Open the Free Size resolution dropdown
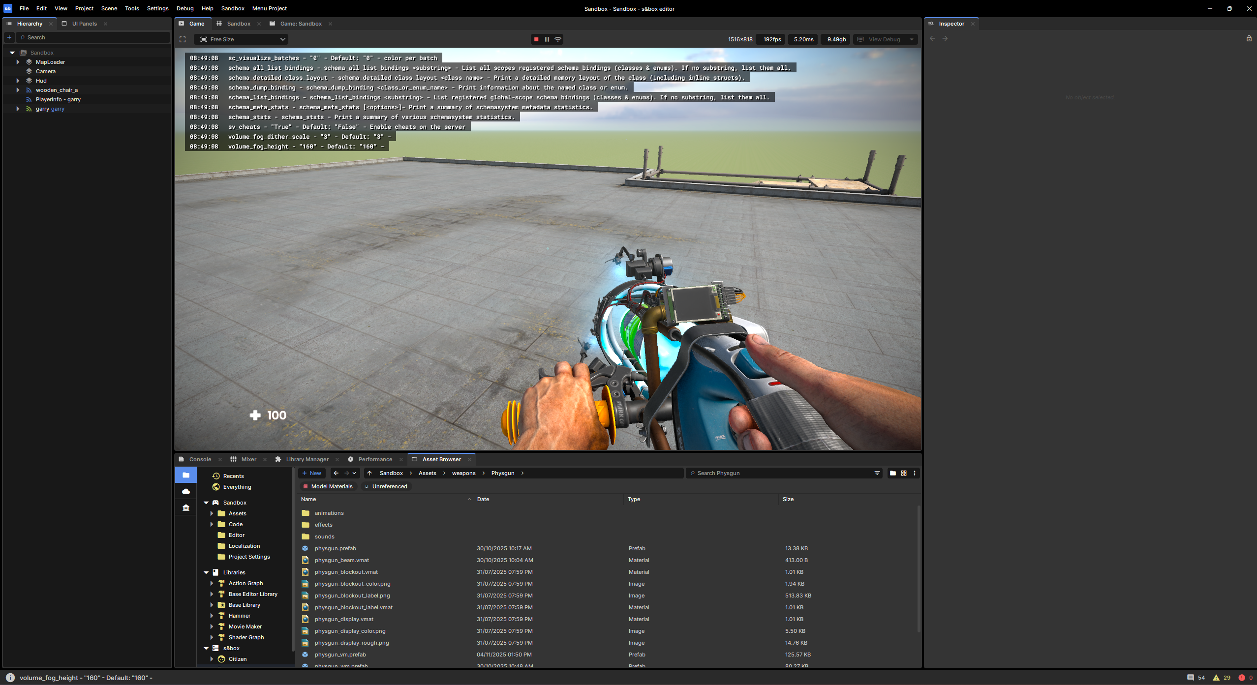1257x685 pixels. click(x=242, y=39)
